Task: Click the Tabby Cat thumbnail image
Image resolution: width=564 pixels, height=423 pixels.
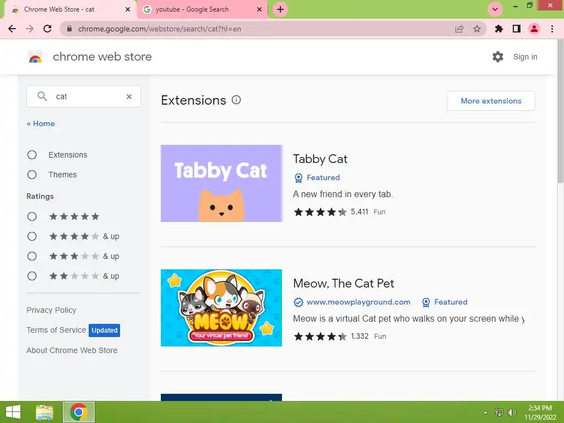Action: (221, 183)
